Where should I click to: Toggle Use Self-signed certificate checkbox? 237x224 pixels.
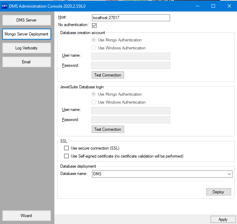pos(67,156)
